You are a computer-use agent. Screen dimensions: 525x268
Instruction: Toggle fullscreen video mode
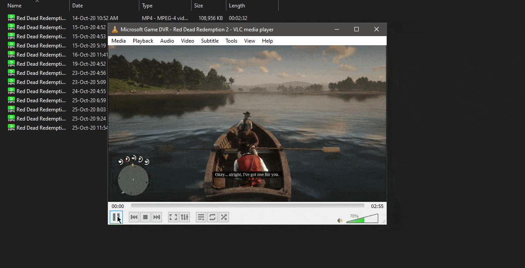tap(173, 217)
